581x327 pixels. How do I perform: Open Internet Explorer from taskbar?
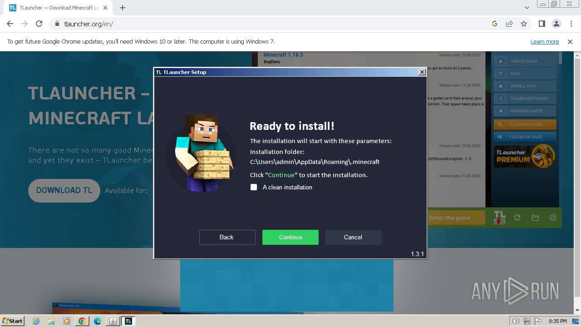pos(36,321)
